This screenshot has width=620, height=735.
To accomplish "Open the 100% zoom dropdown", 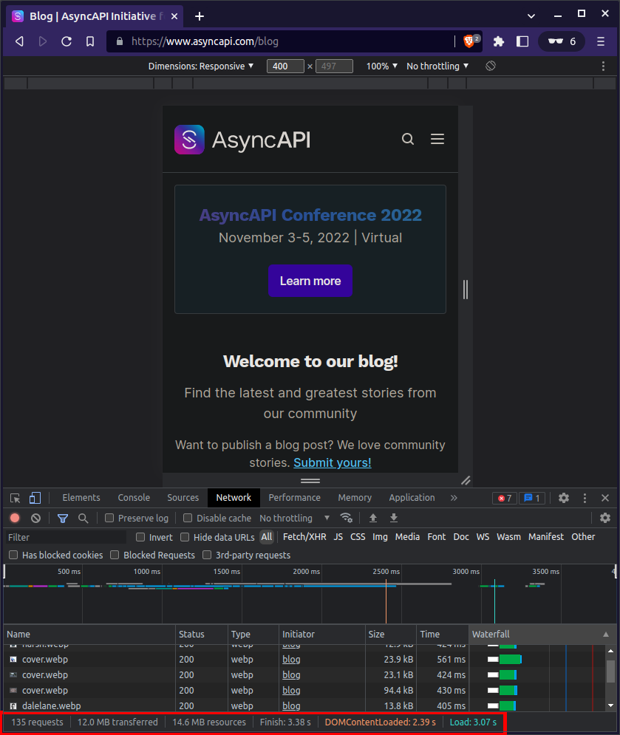I will coord(382,66).
